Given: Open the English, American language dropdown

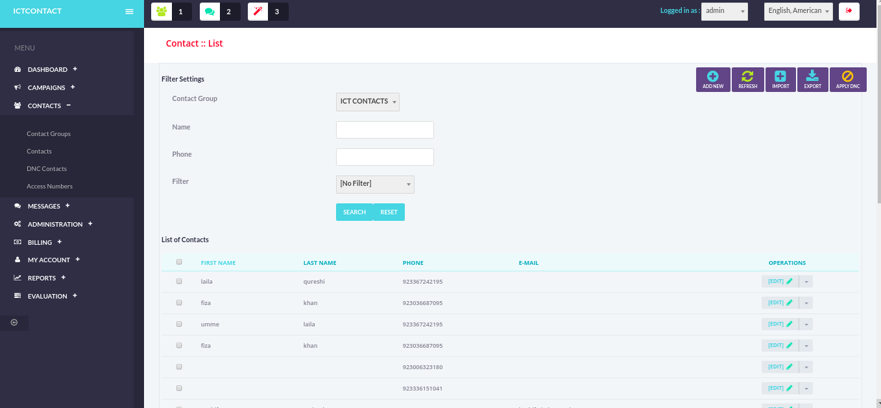Looking at the screenshot, I should point(799,11).
